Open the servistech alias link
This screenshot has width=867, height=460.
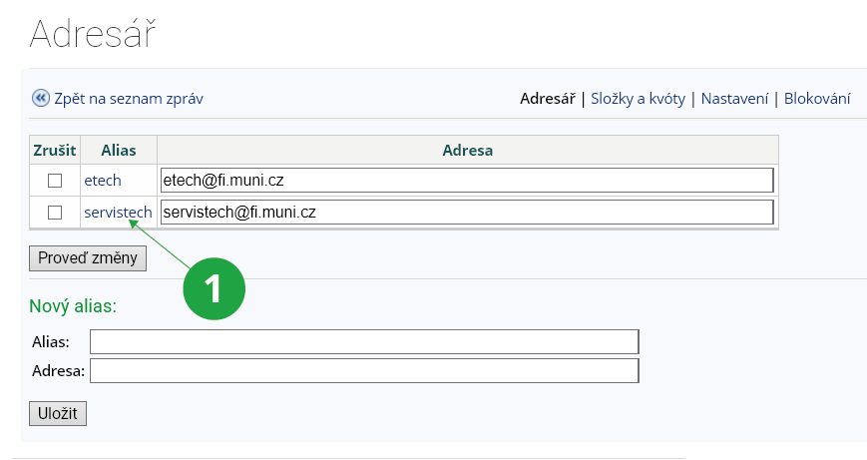click(x=118, y=213)
